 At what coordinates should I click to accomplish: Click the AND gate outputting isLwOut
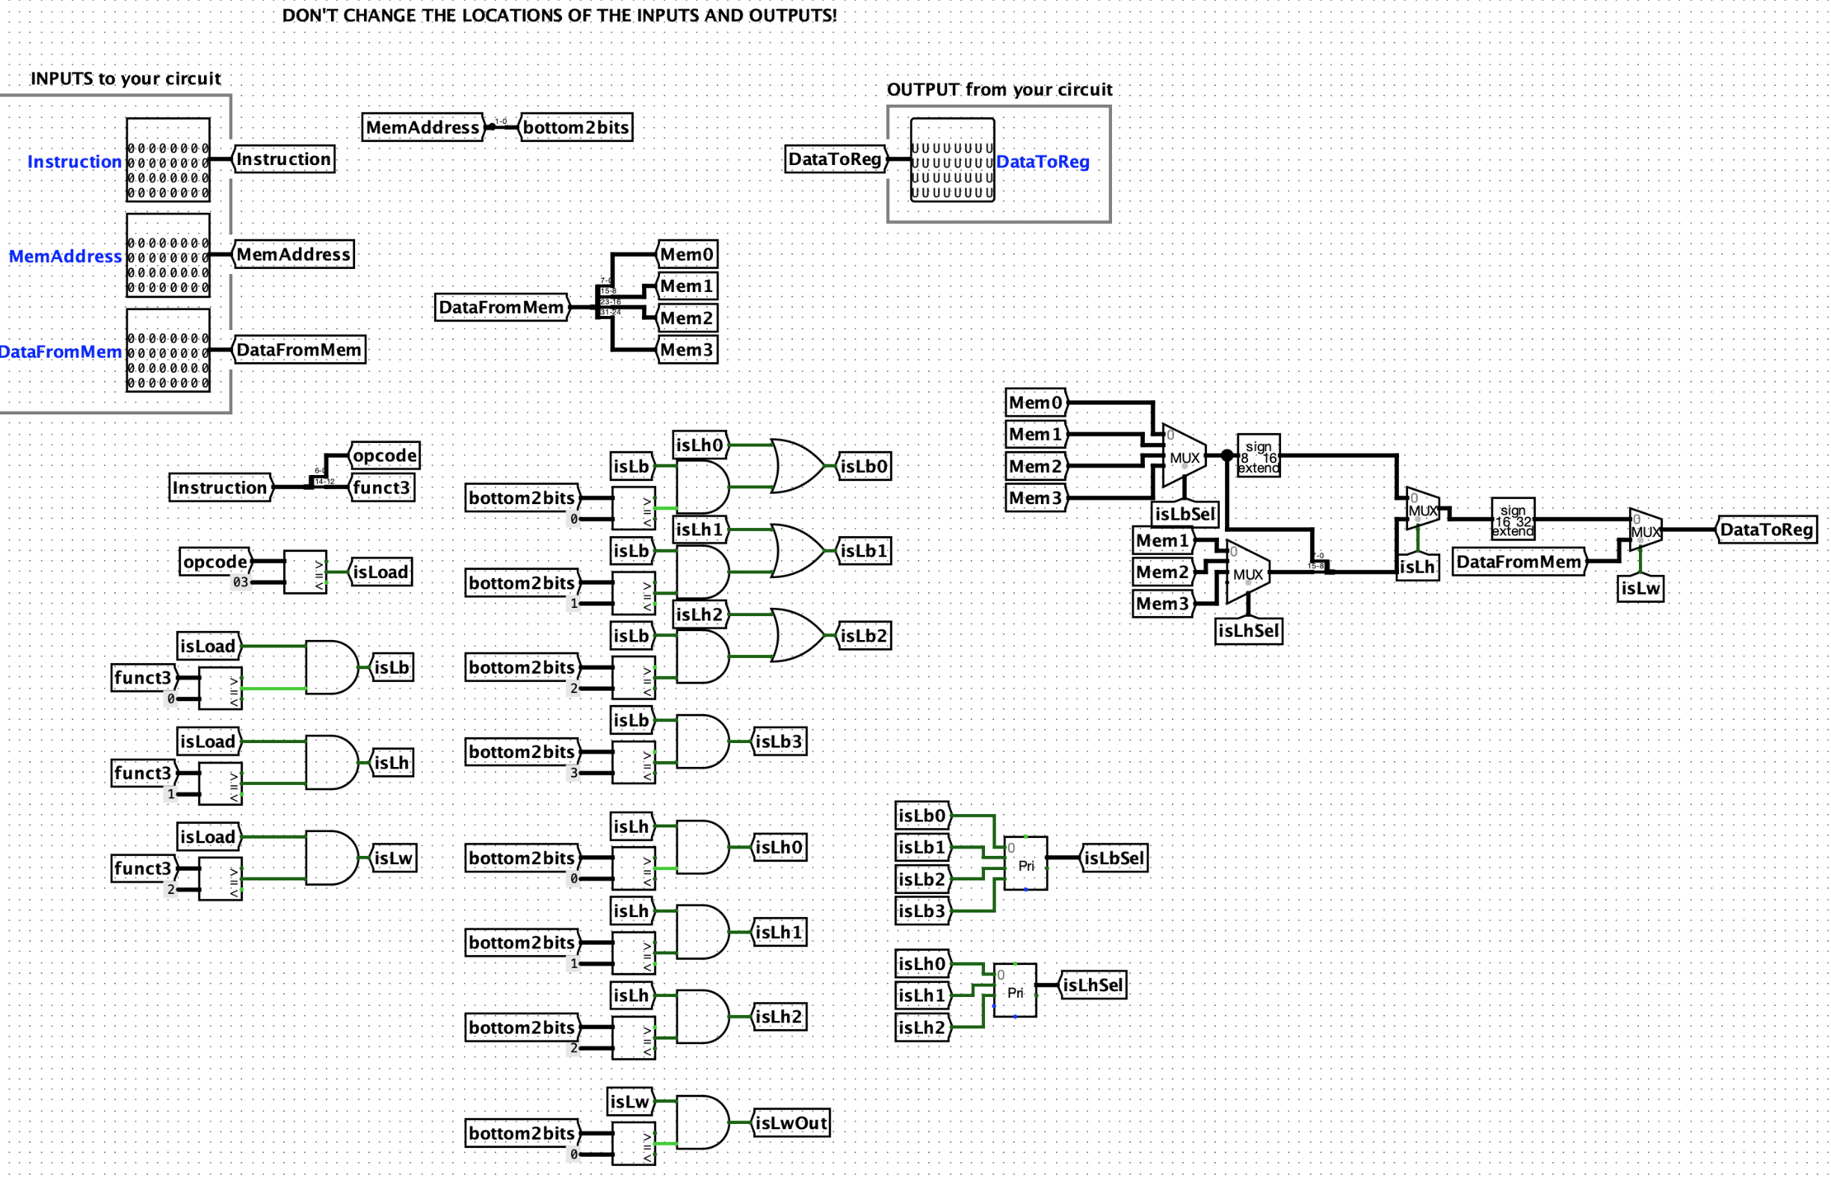pyautogui.click(x=702, y=1122)
